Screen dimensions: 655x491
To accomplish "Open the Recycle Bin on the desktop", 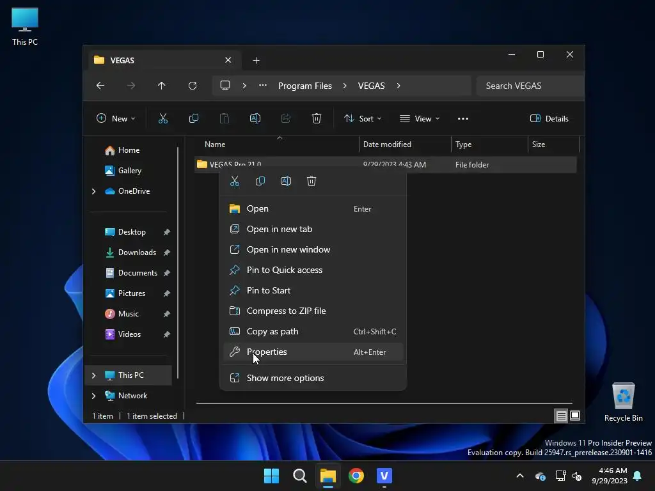I will pyautogui.click(x=623, y=402).
